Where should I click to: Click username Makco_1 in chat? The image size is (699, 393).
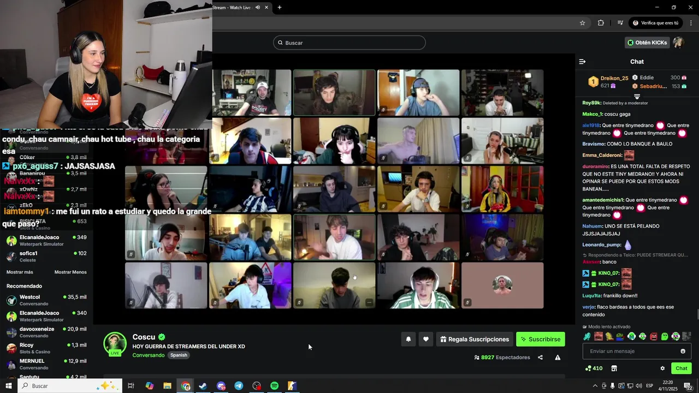coord(593,114)
